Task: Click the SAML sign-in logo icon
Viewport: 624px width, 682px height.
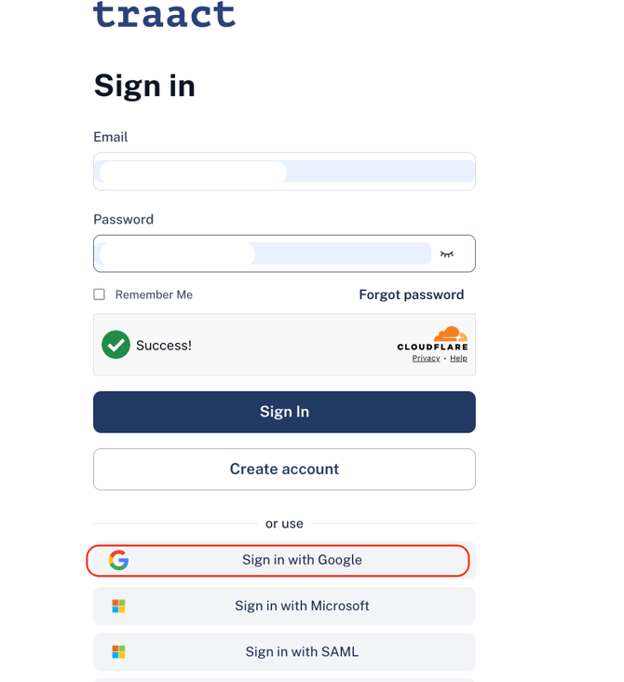Action: click(118, 652)
